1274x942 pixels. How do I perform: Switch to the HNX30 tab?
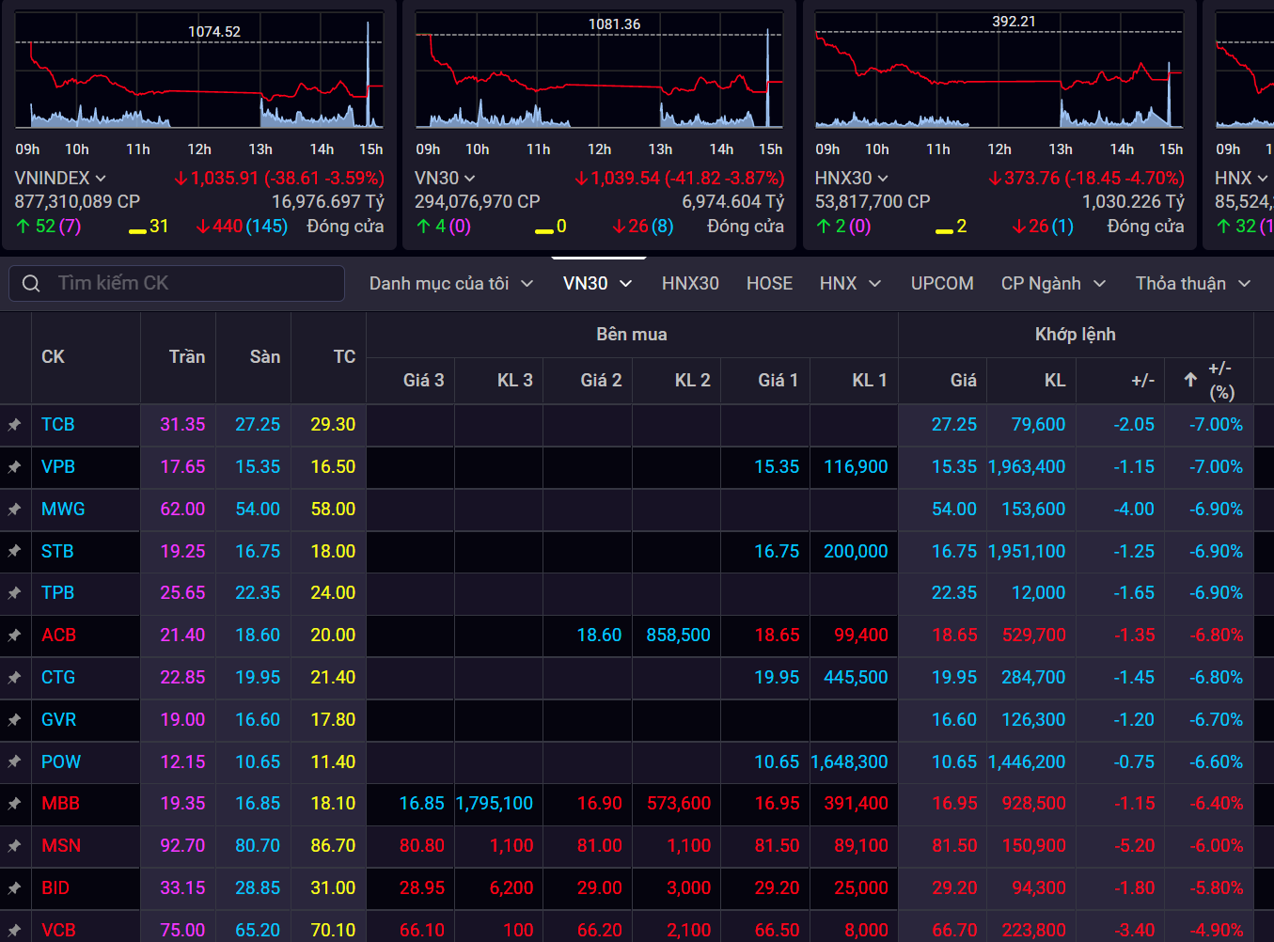coord(690,284)
